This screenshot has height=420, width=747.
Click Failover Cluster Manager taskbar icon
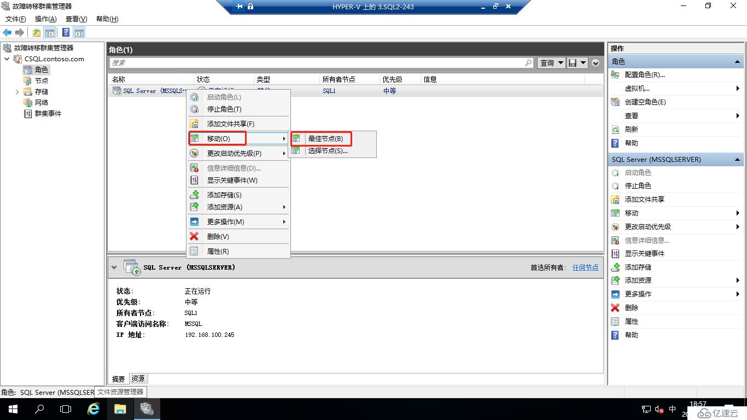pyautogui.click(x=147, y=409)
